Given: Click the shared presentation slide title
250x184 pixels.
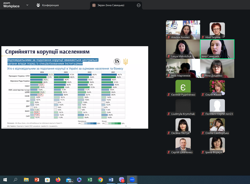Looking at the screenshot, I should pyautogui.click(x=47, y=51).
